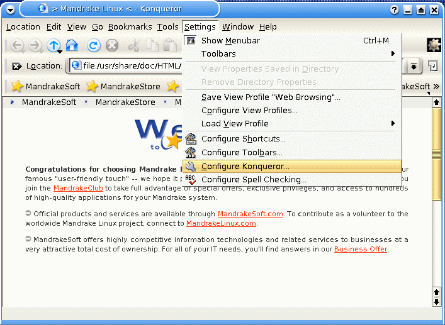
Task: Expand Load View Profile submenu
Action: click(x=235, y=124)
